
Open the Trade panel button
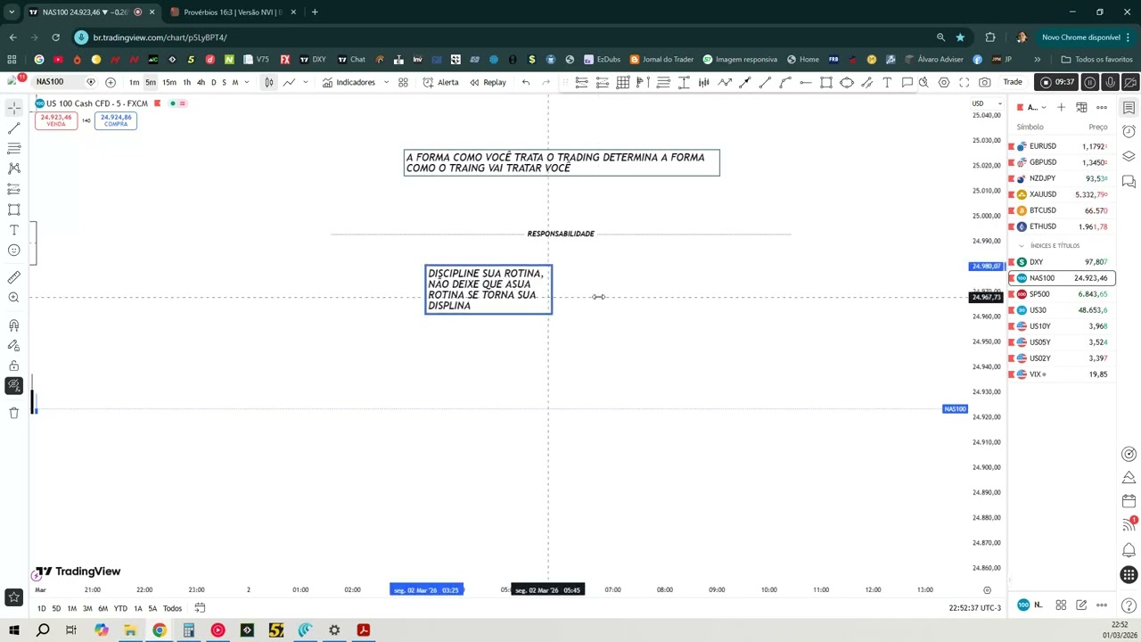1013,82
